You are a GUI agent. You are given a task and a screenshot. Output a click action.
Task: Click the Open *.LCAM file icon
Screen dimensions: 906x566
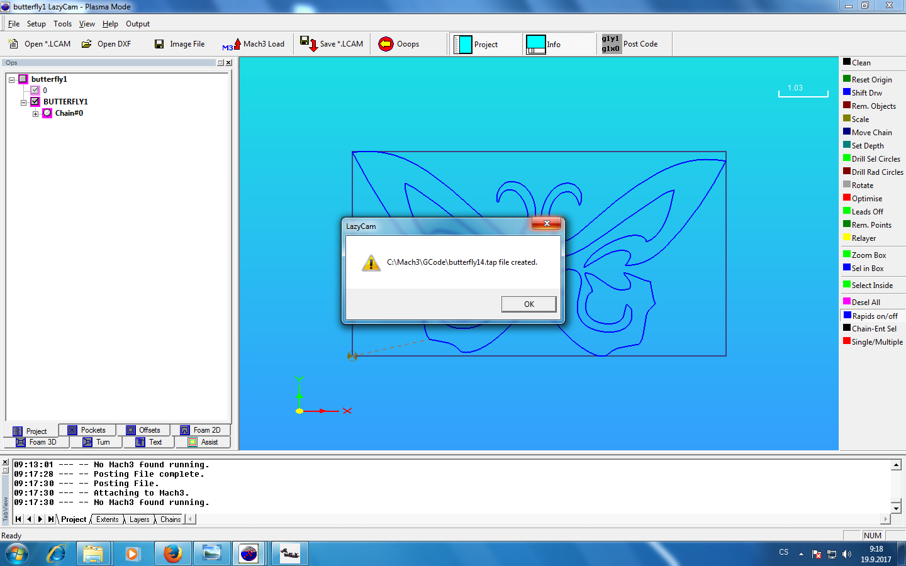[13, 44]
